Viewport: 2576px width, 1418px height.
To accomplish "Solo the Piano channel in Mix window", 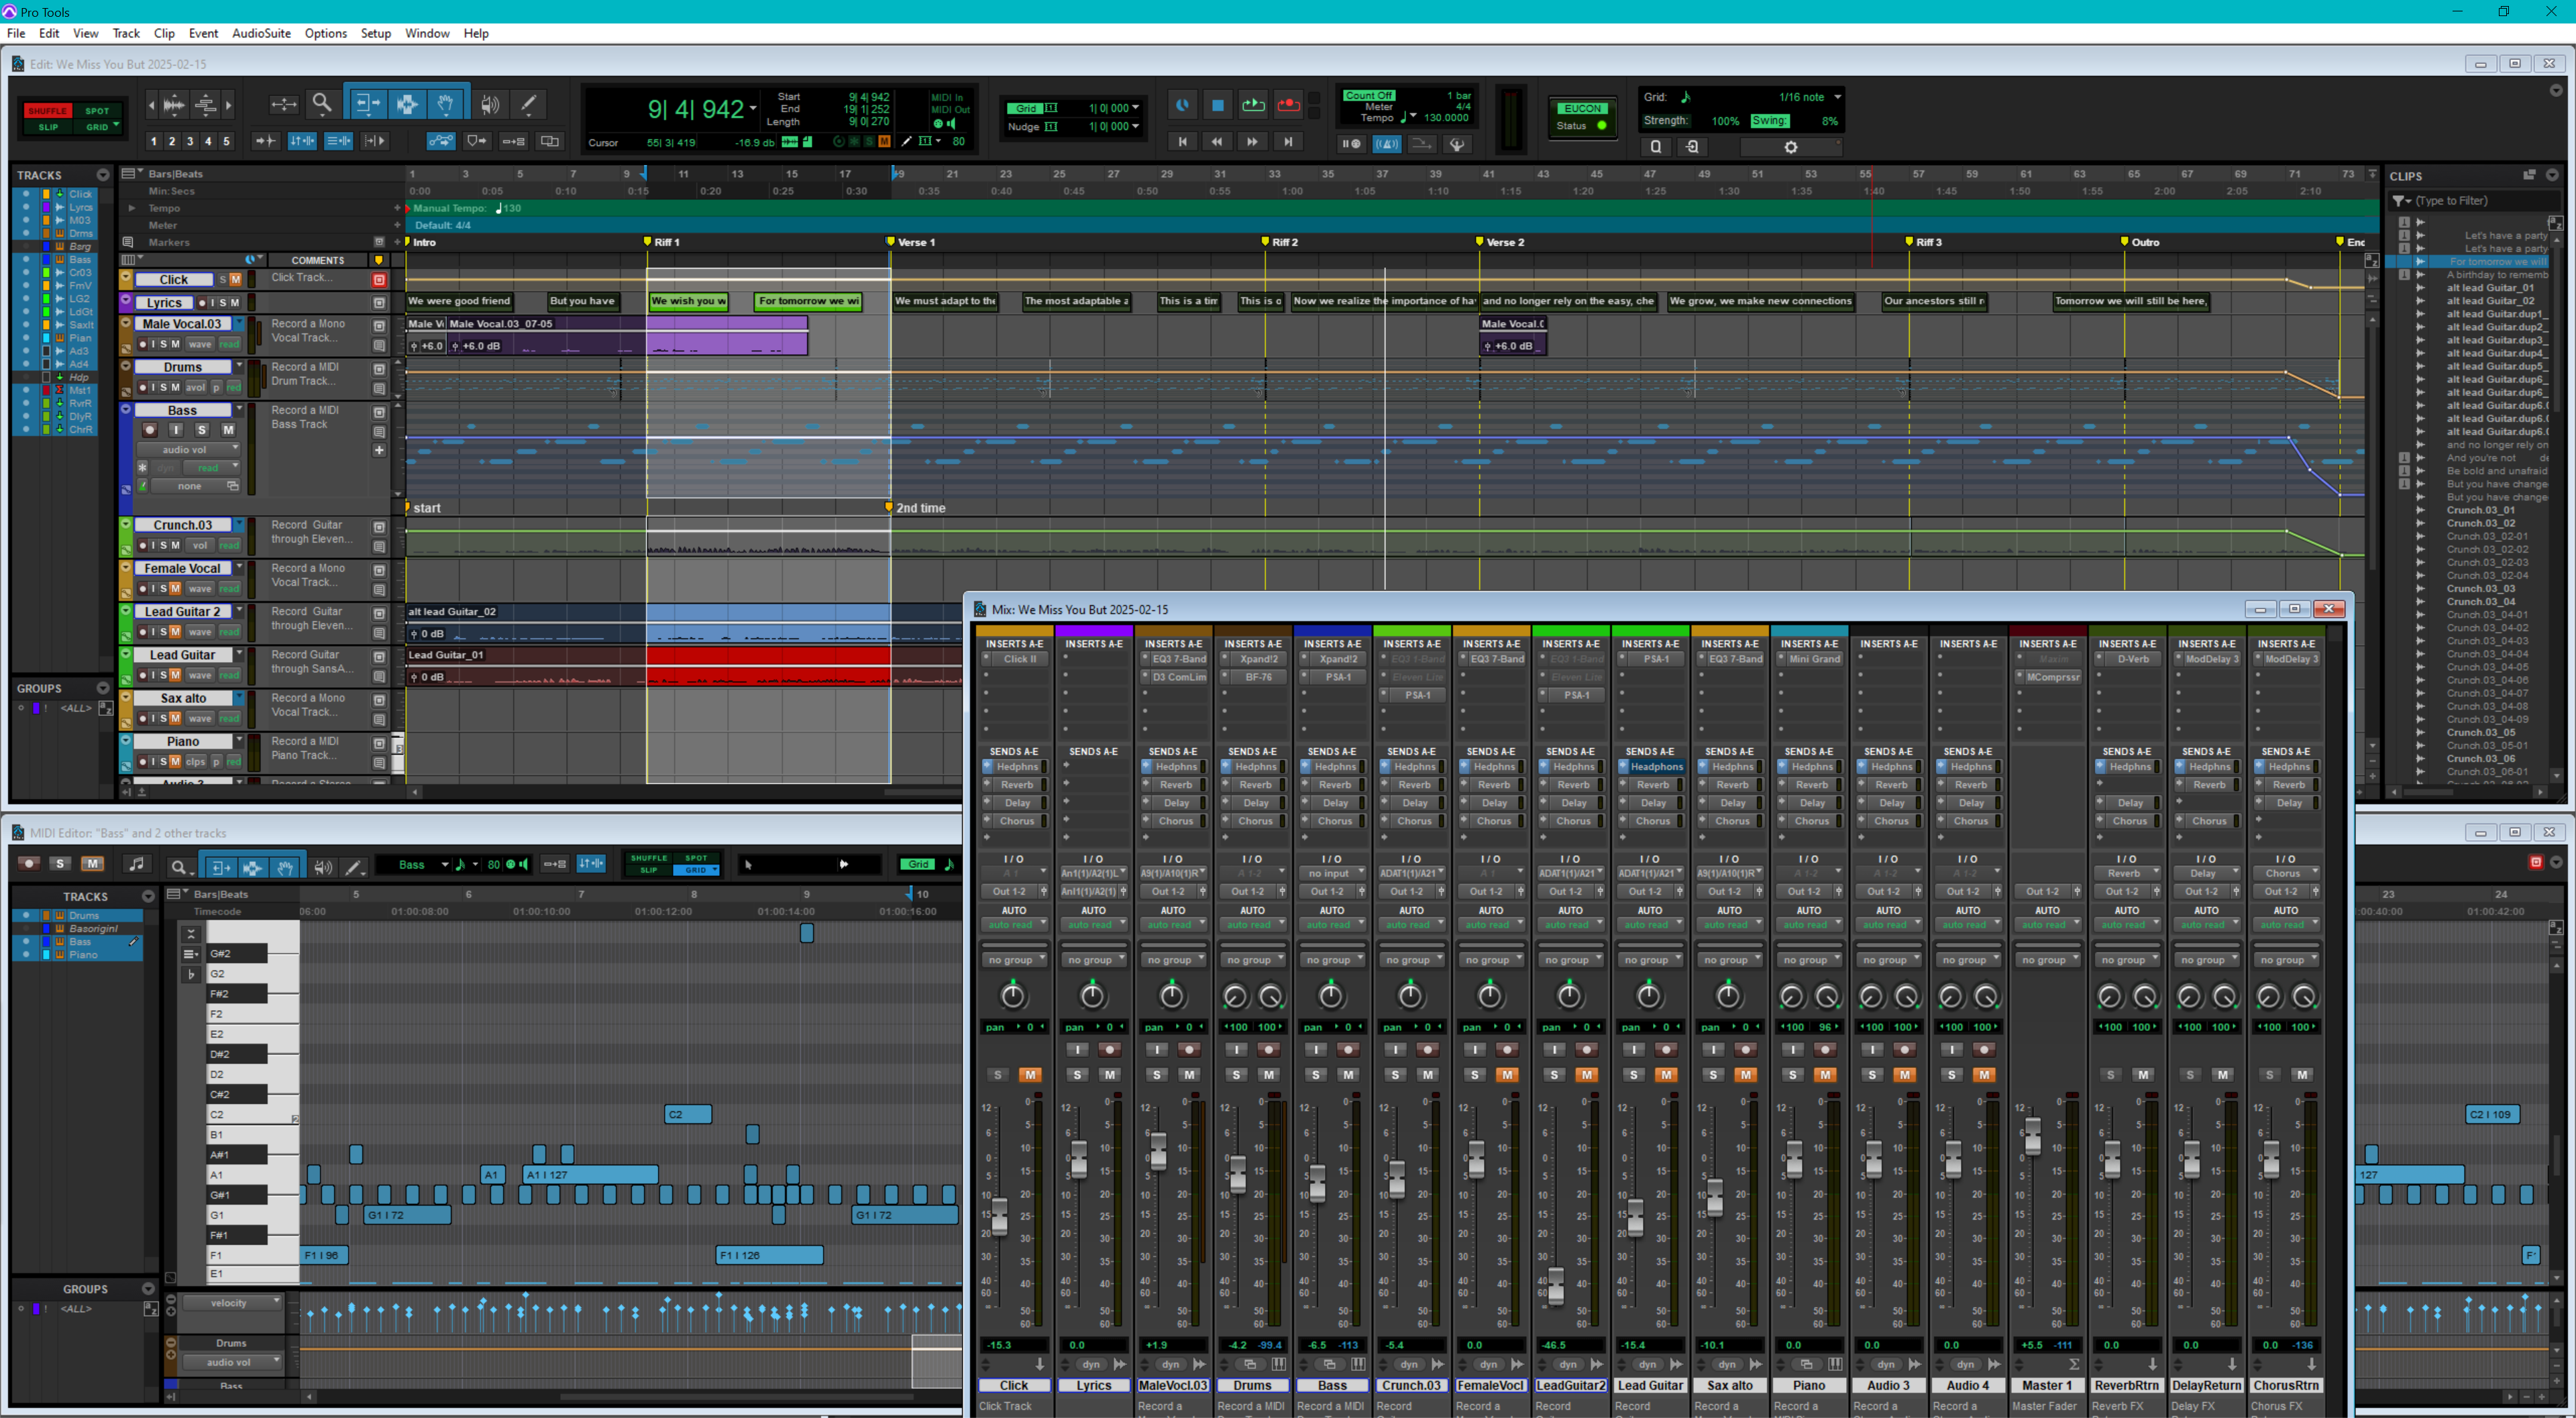I will pos(1793,1075).
